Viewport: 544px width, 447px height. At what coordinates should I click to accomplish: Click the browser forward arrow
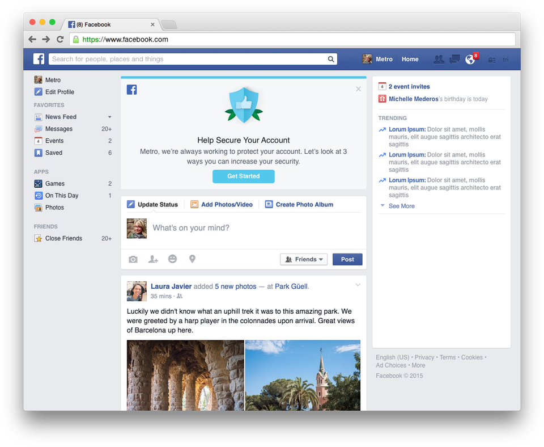(46, 39)
